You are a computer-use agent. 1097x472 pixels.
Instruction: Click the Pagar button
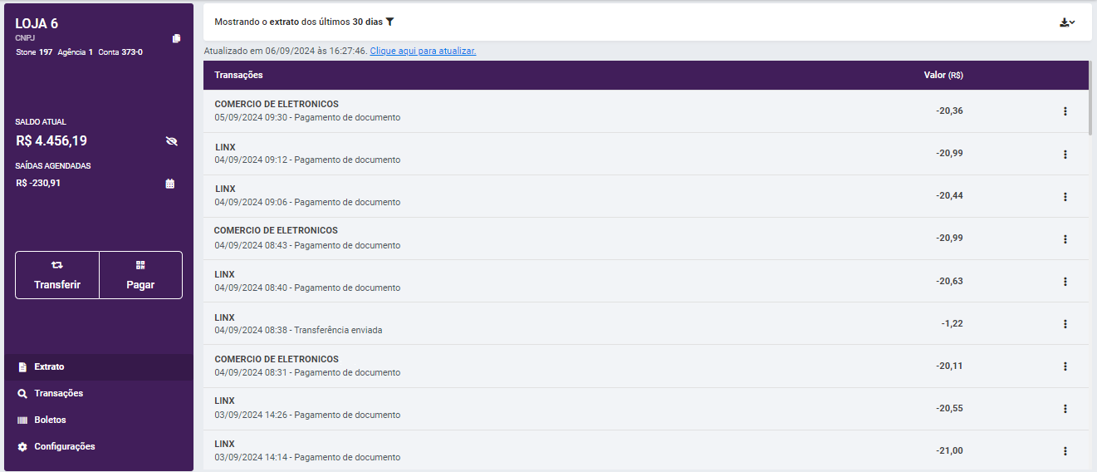click(x=140, y=275)
